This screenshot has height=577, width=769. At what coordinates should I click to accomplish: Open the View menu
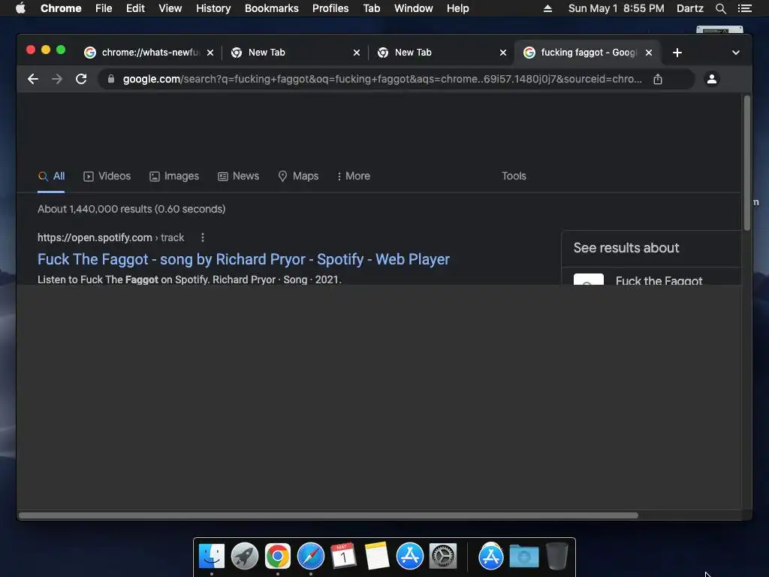tap(170, 8)
